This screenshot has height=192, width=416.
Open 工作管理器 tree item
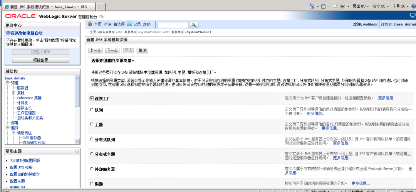(x=26, y=113)
